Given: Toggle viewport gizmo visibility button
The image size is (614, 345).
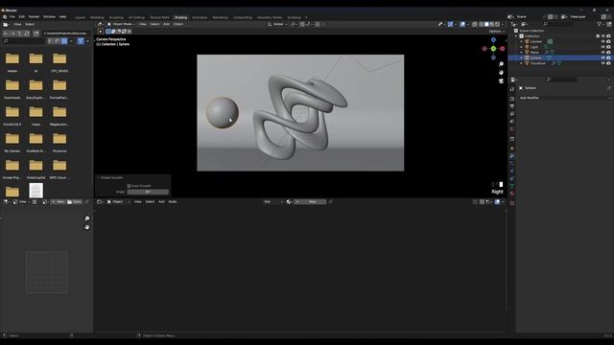Looking at the screenshot, I should (450, 24).
